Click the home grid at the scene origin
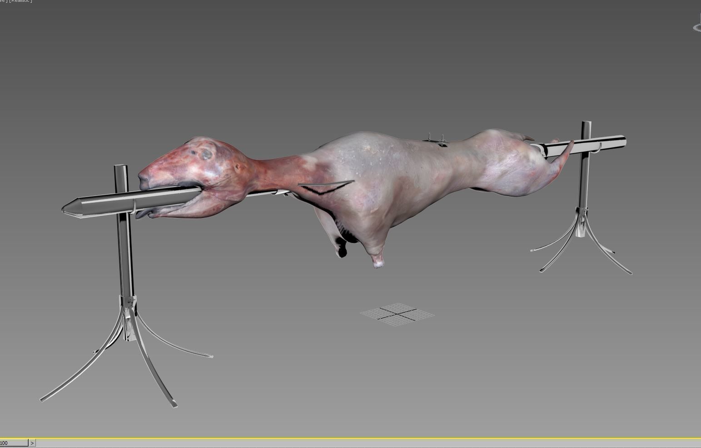 click(x=398, y=314)
